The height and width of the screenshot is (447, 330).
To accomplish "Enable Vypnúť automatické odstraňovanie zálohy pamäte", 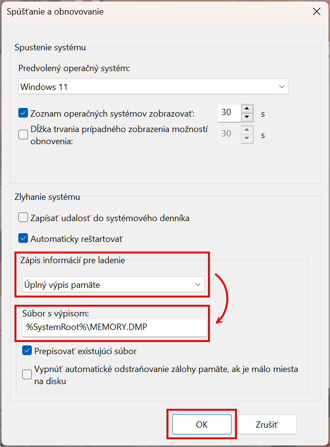I will (27, 374).
